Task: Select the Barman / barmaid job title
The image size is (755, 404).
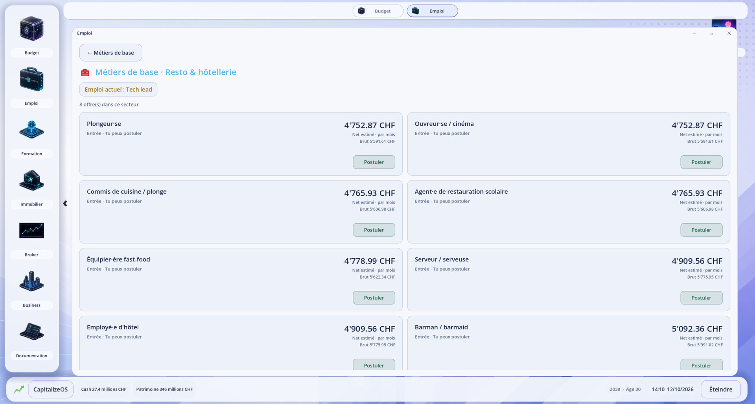Action: click(441, 327)
